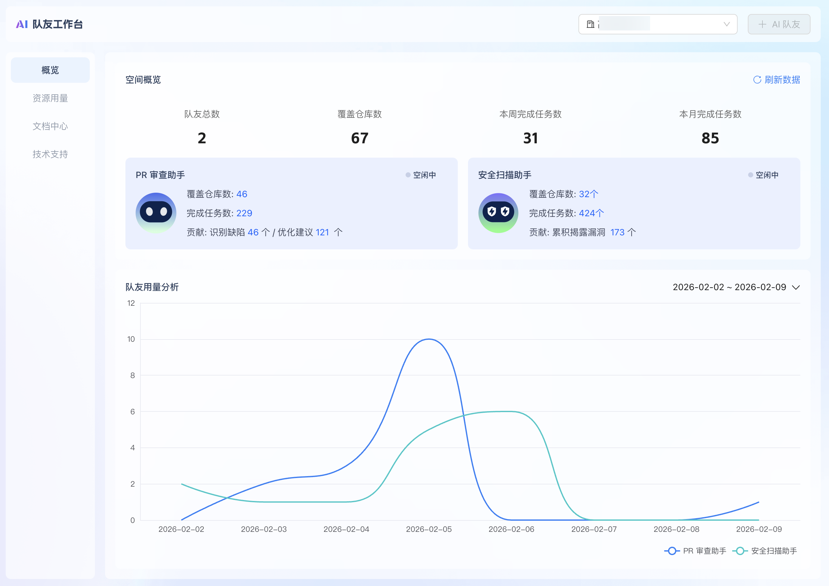Image resolution: width=829 pixels, height=586 pixels.
Task: Click PR 审查助手 覆盖仓库数 value 46
Action: coord(242,194)
